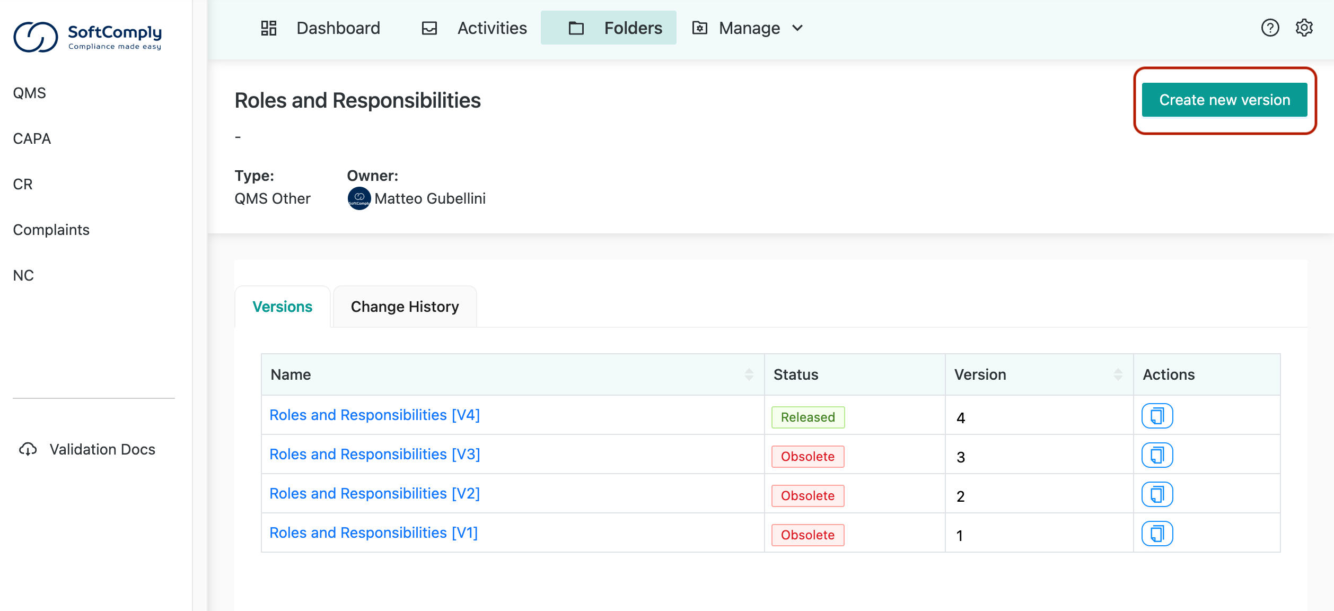The height and width of the screenshot is (611, 1334).
Task: Open Roles and Responsibilities [V4] link
Action: coord(374,415)
